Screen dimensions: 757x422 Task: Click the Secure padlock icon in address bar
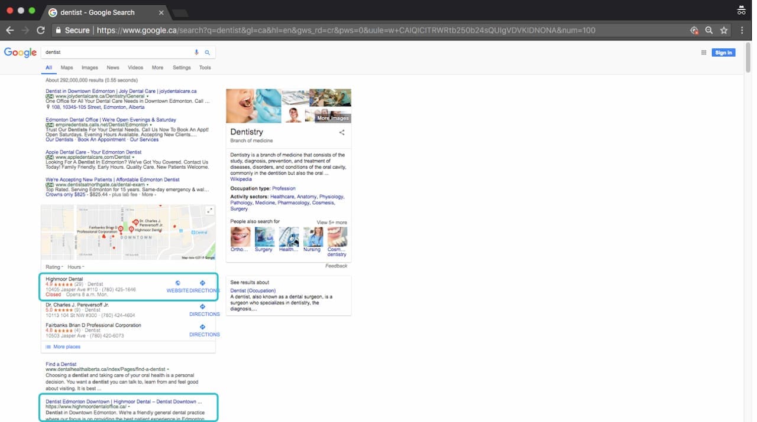coord(58,30)
